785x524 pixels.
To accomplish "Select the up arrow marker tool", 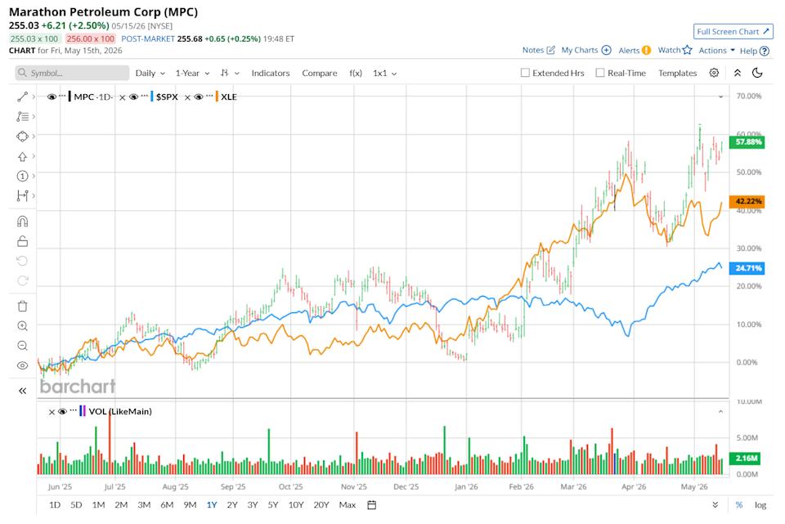I will (23, 157).
